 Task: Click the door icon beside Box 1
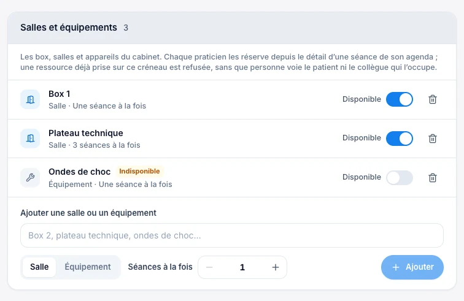coord(30,99)
